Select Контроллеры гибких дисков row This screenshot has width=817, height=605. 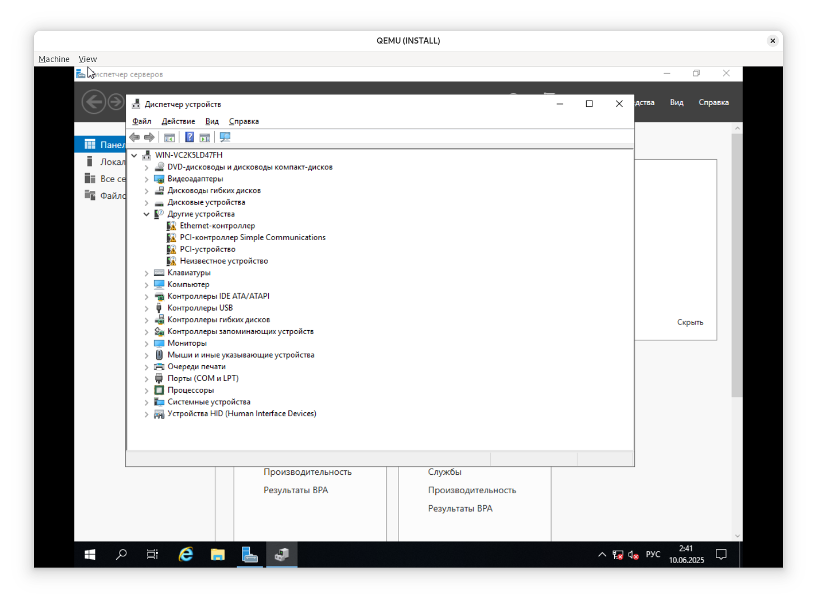coord(218,320)
